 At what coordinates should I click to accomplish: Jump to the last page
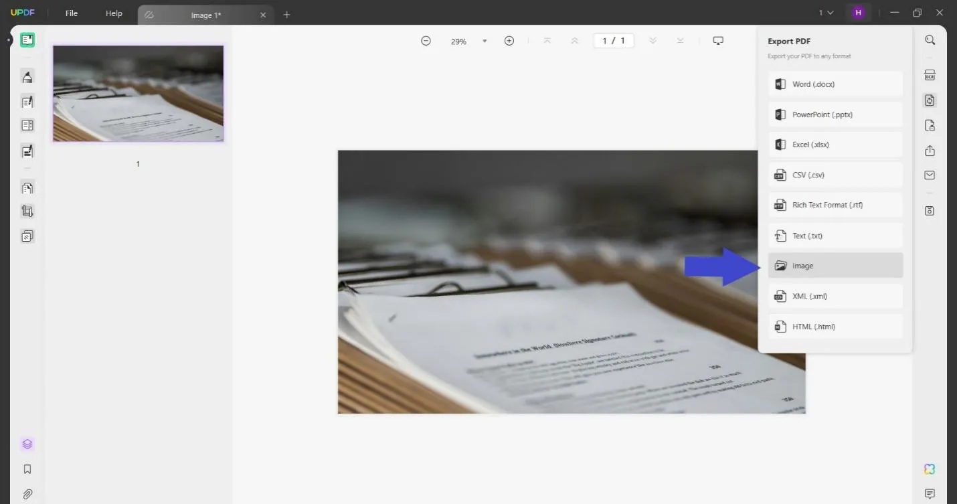[x=680, y=41]
